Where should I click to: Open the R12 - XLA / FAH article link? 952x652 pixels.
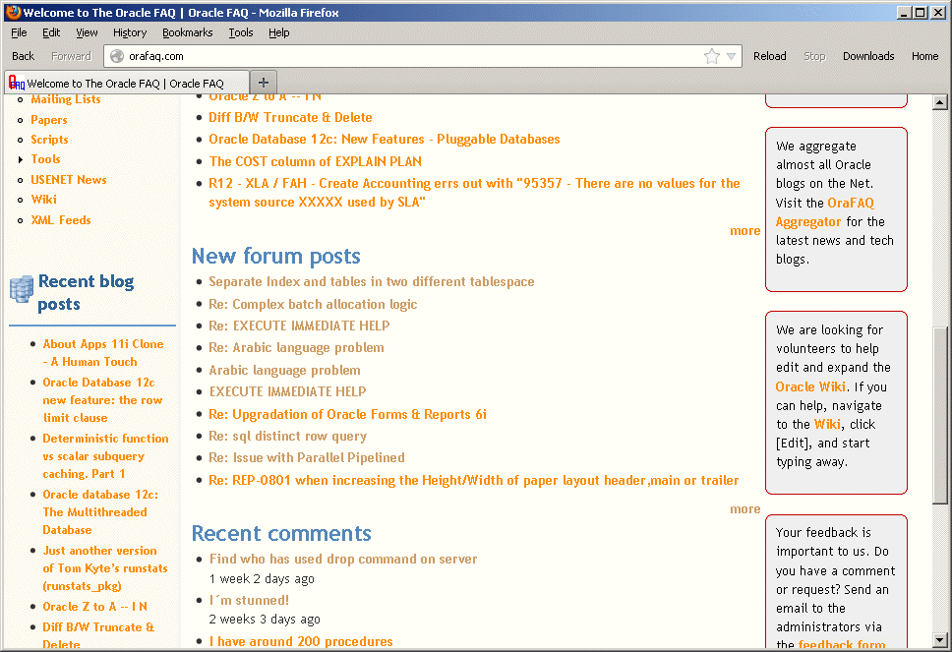tap(474, 193)
